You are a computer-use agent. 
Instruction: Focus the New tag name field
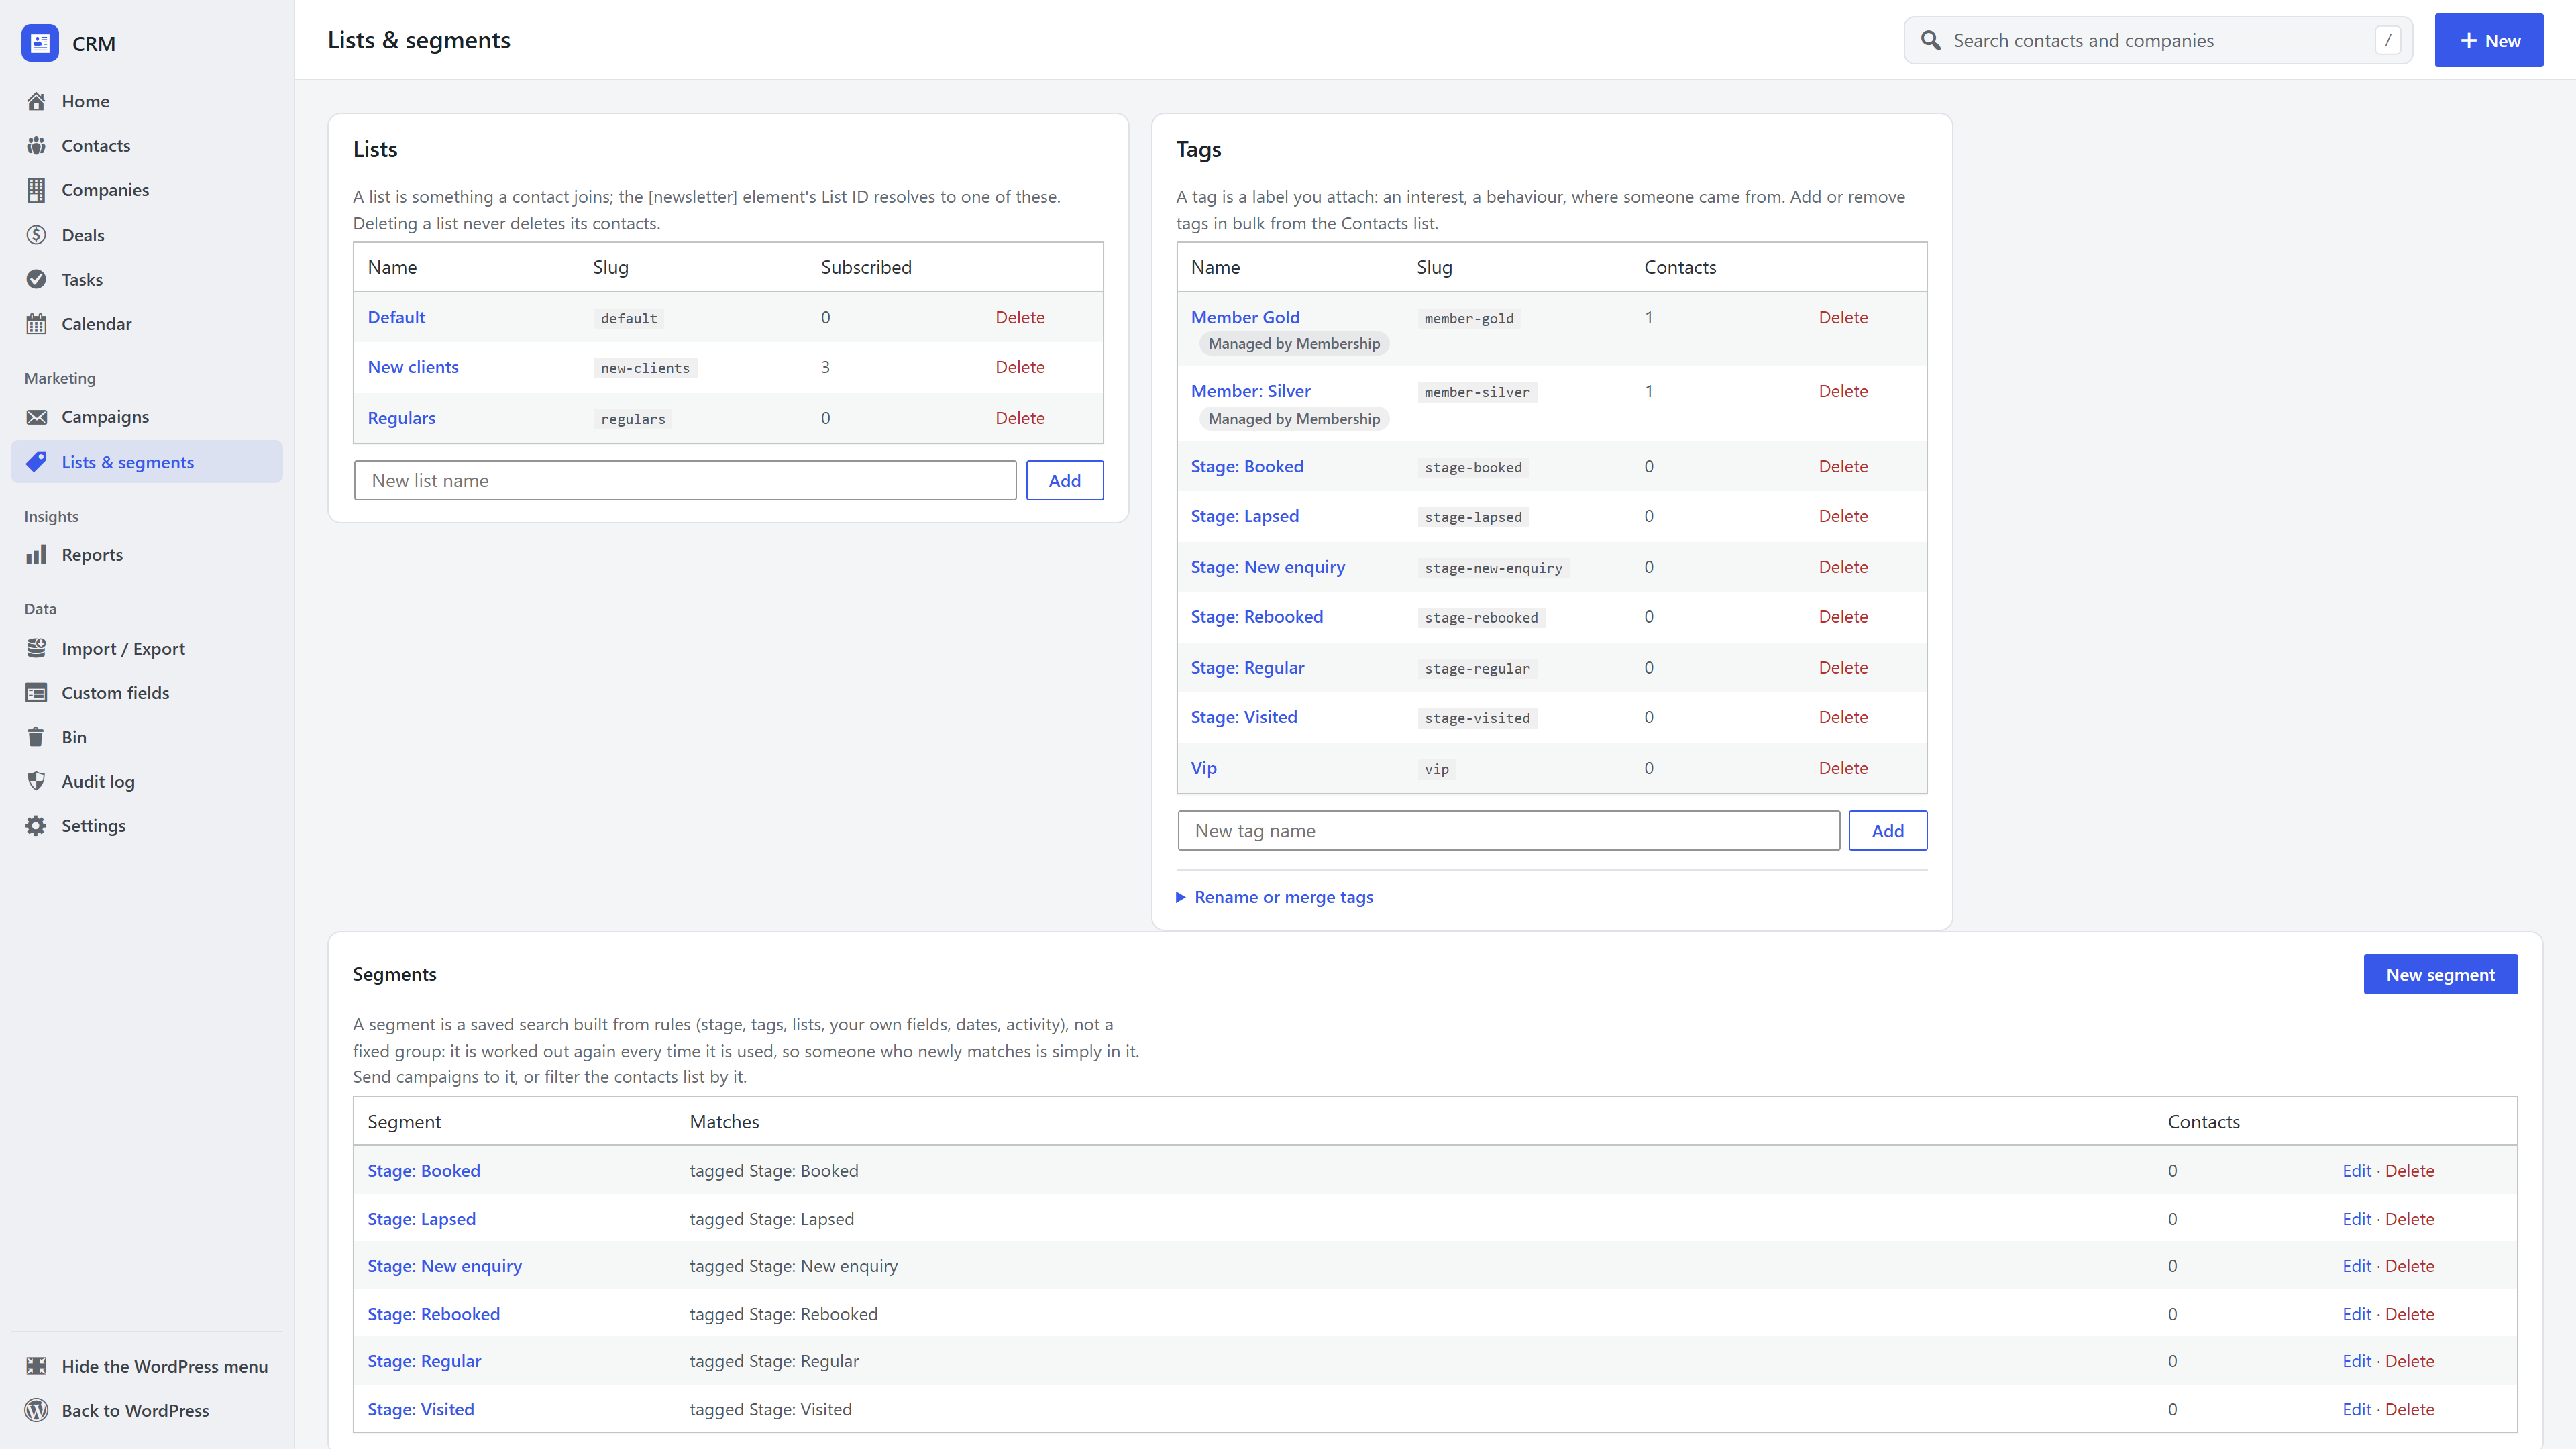1508,830
